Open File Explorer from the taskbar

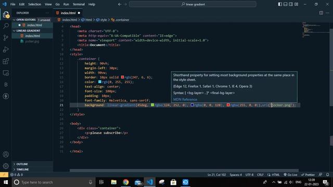tap(114, 182)
